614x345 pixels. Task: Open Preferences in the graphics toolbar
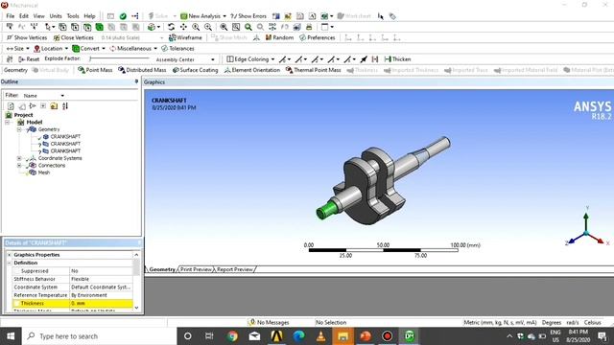(318, 37)
